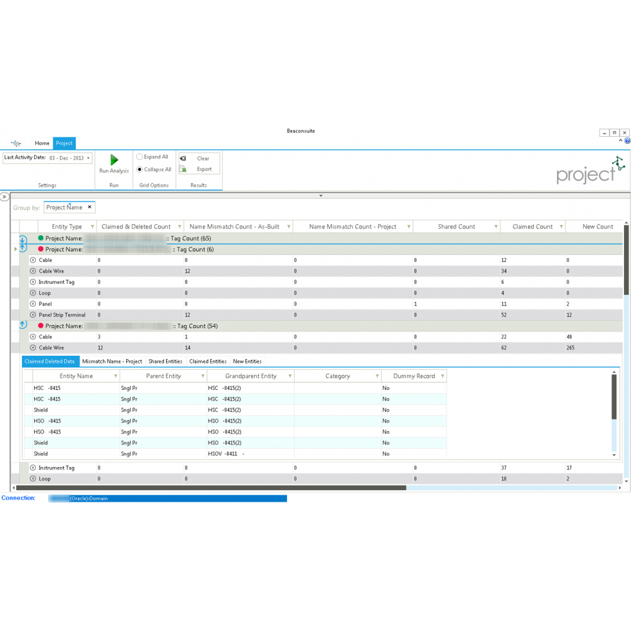This screenshot has width=631, height=631.
Task: Open the New Entities tab
Action: pos(247,362)
